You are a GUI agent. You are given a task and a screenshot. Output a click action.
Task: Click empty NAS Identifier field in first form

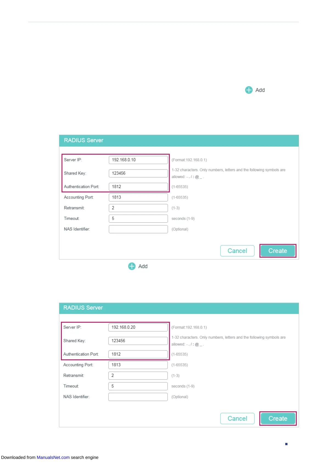tap(138, 229)
